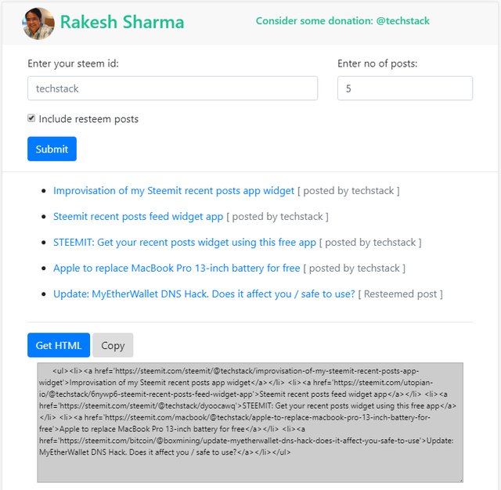Open Improvisation of my Steemit recent posts link
Image resolution: width=501 pixels, height=490 pixels.
coord(173,190)
